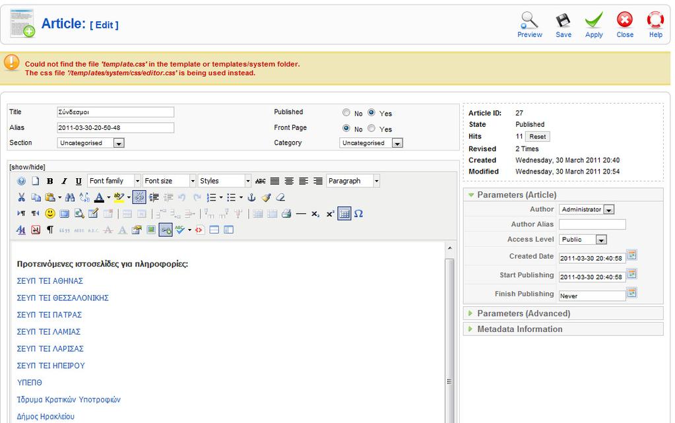Open Find with the binoculars icon
The image size is (675, 423).
click(70, 197)
